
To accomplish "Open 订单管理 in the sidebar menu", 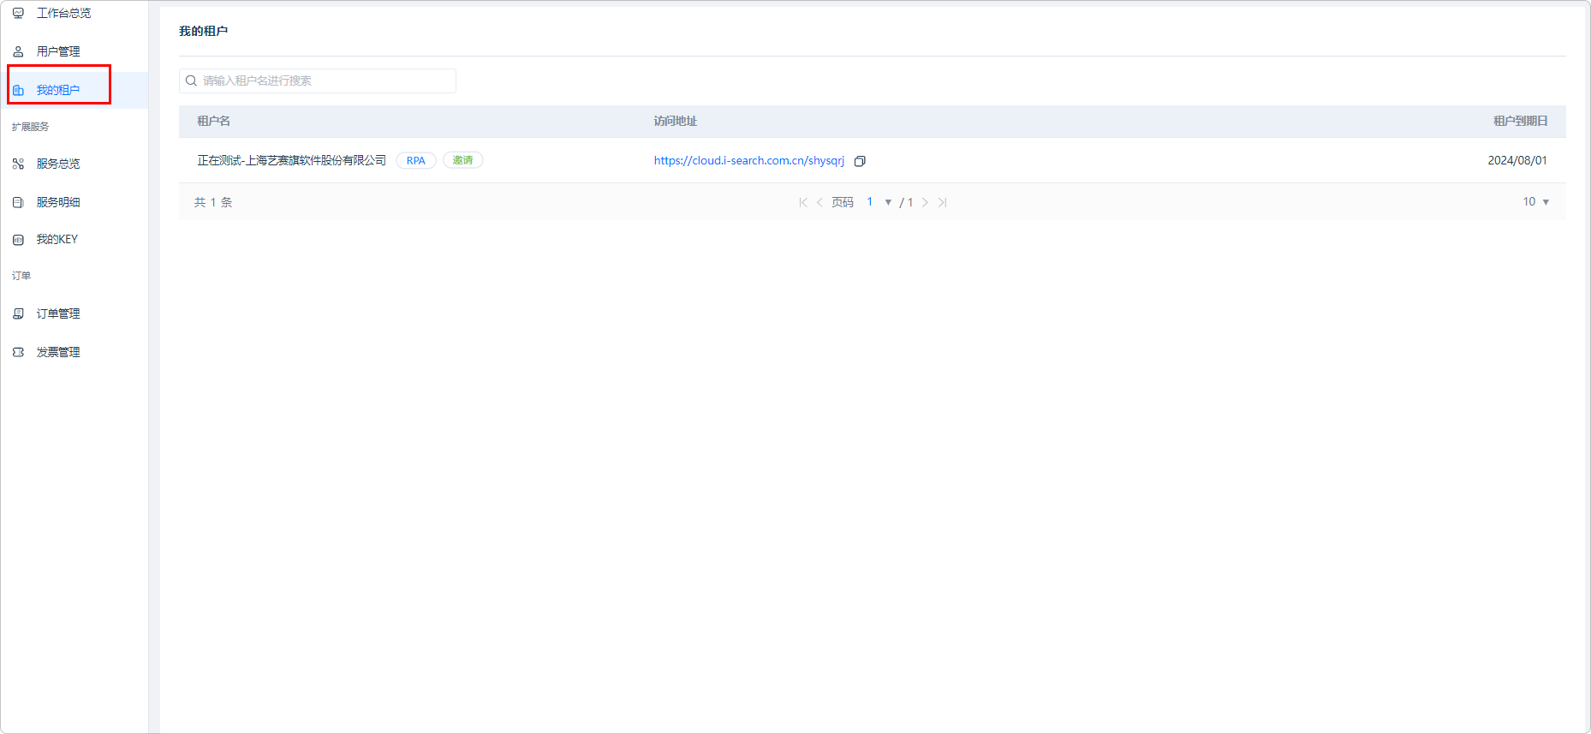I will point(58,313).
